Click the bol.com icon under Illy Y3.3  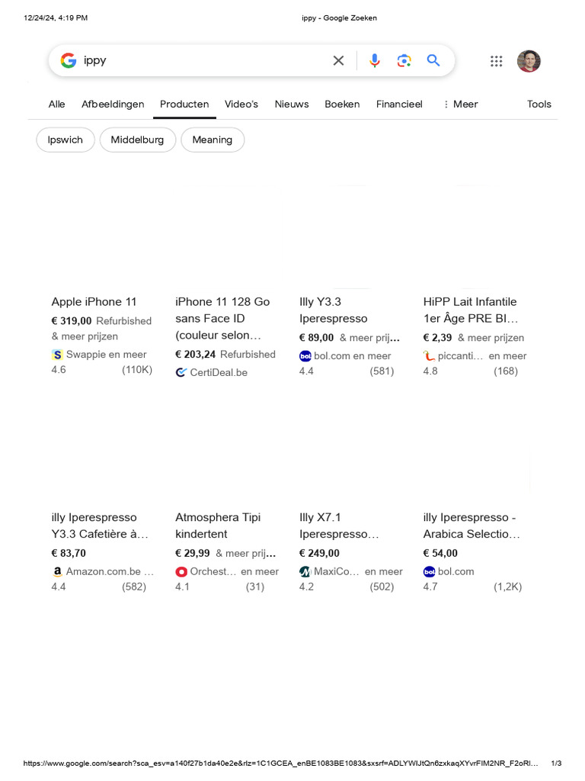click(x=305, y=356)
